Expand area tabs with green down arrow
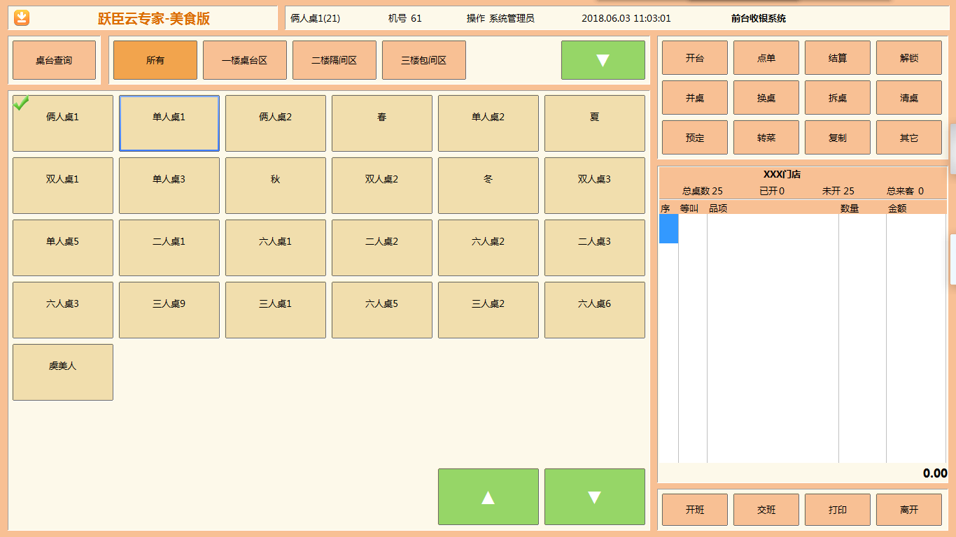This screenshot has width=956, height=537. pos(603,60)
